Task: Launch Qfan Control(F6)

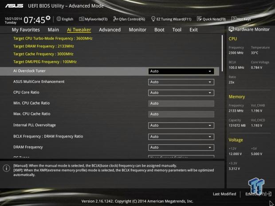Action: coord(129,19)
